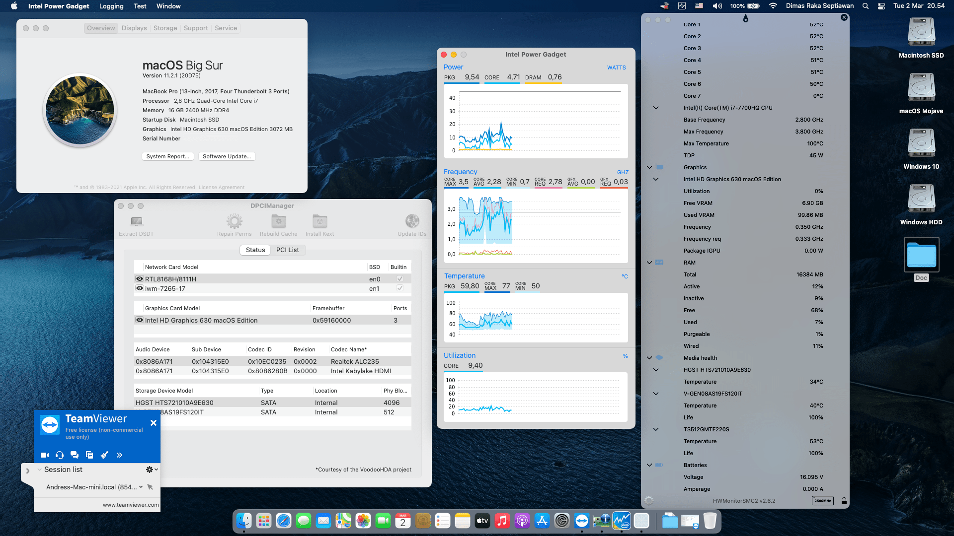Open dropdown arrow next to Andress-Mac-mini.local session

click(141, 487)
